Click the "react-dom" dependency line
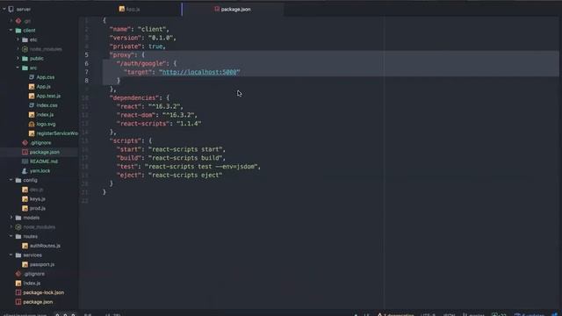 (x=157, y=115)
